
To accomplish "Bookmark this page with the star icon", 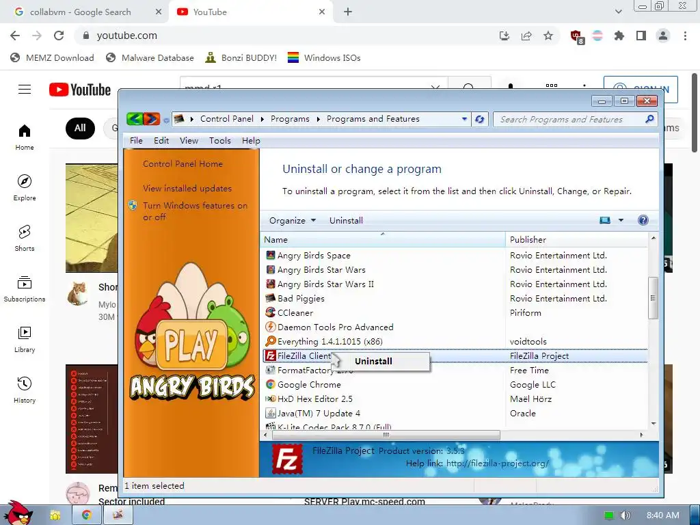I will [x=548, y=36].
